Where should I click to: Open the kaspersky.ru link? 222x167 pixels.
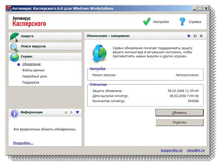[x=172, y=150]
